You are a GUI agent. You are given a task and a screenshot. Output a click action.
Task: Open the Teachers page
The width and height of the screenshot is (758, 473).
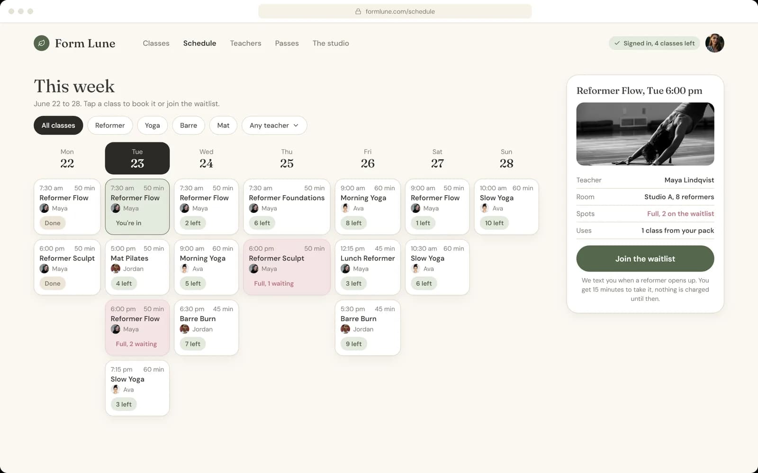coord(245,43)
